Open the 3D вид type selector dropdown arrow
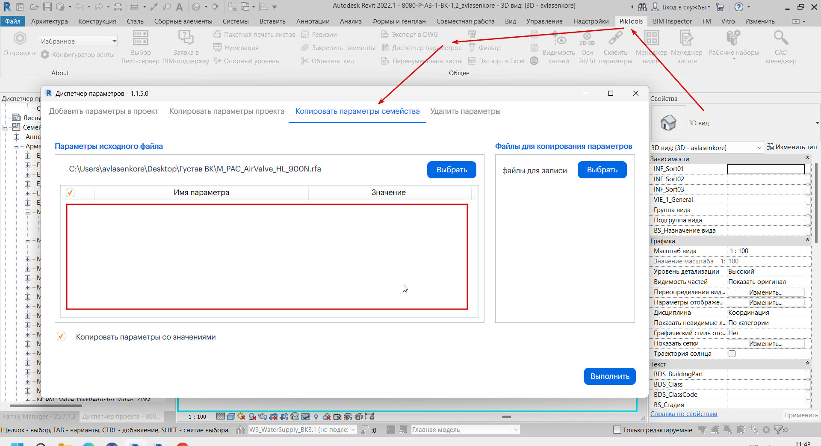This screenshot has width=821, height=446. (x=817, y=123)
